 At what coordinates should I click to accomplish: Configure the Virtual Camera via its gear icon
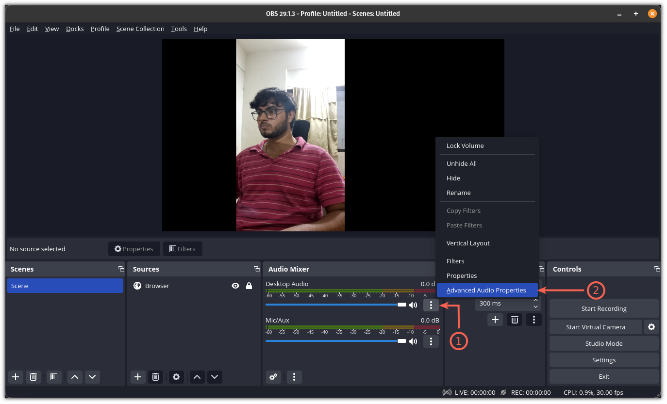(x=651, y=327)
